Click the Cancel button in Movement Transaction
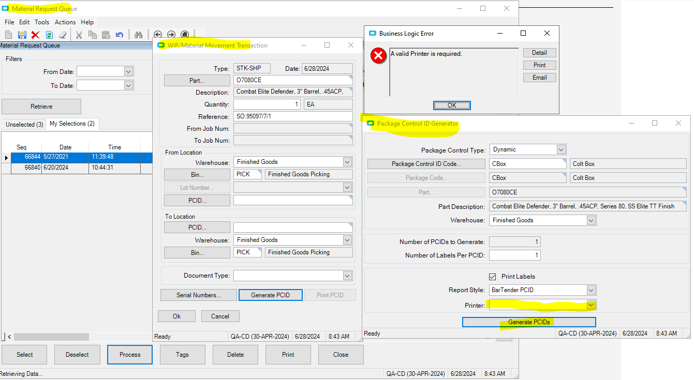Image resolution: width=694 pixels, height=380 pixels. (220, 316)
